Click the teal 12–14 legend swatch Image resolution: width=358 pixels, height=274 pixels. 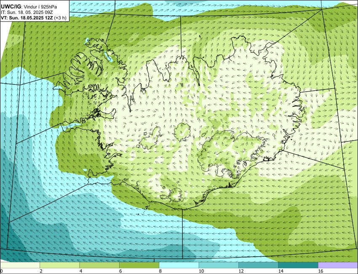click(258, 265)
